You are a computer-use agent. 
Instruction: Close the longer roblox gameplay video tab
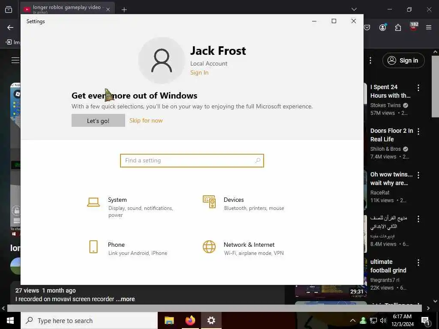[x=108, y=9]
